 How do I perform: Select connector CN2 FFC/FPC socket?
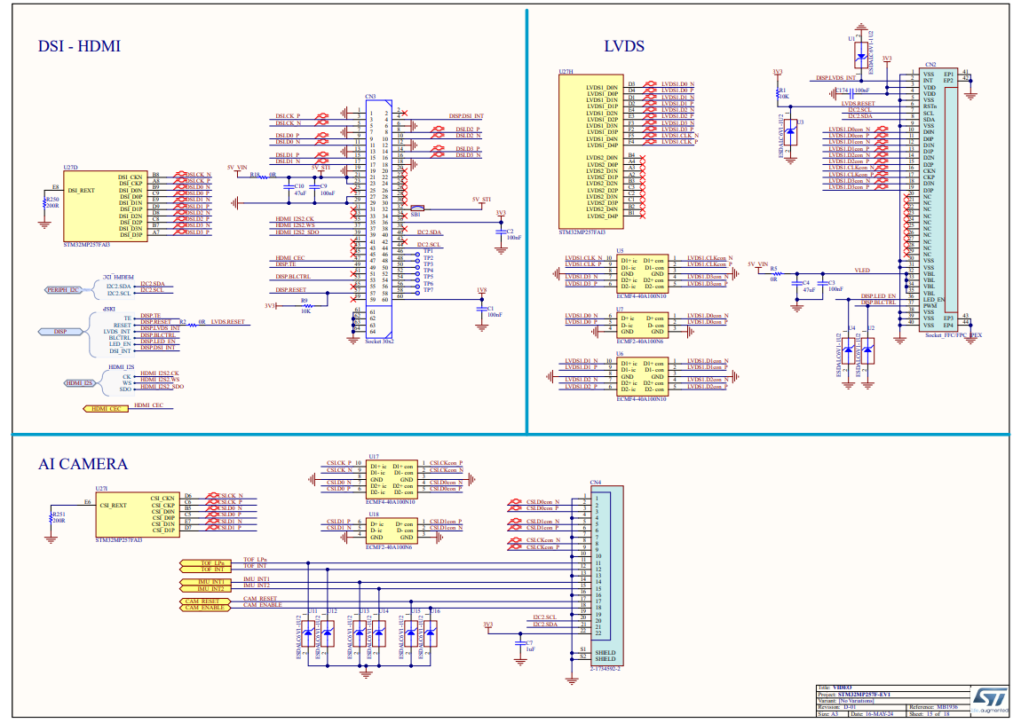[x=938, y=200]
